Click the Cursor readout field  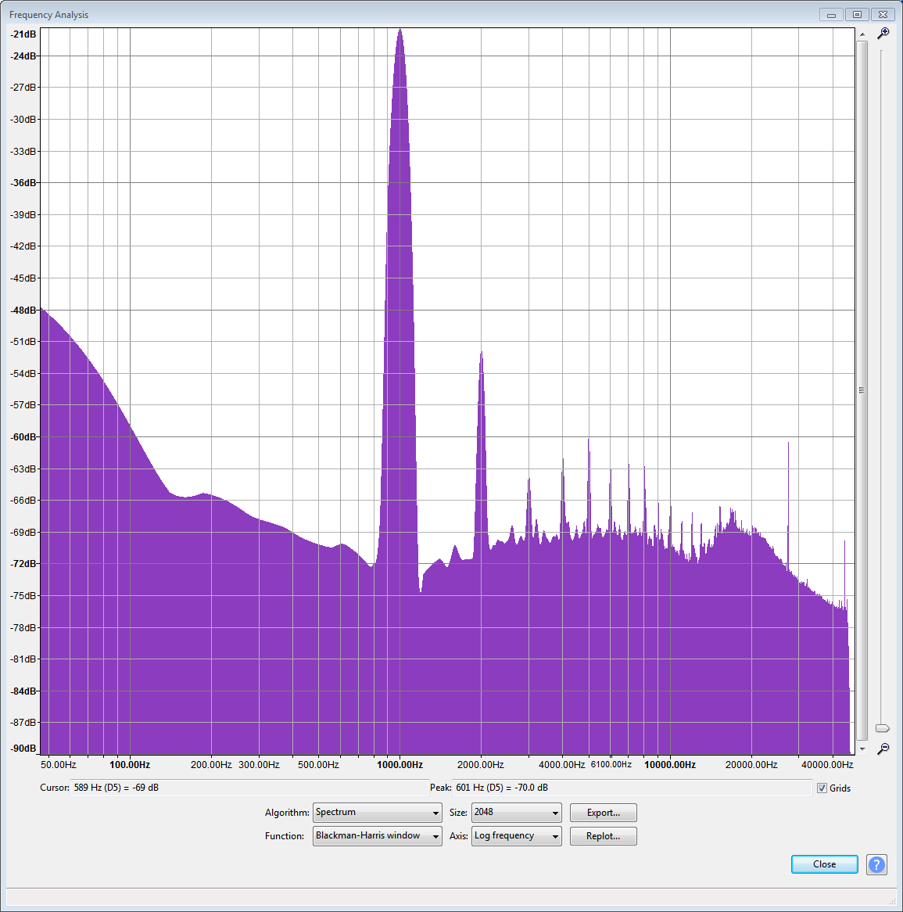point(249,788)
